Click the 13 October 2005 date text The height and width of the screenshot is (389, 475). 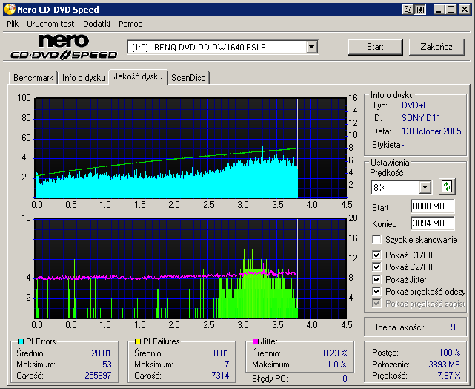[431, 131]
